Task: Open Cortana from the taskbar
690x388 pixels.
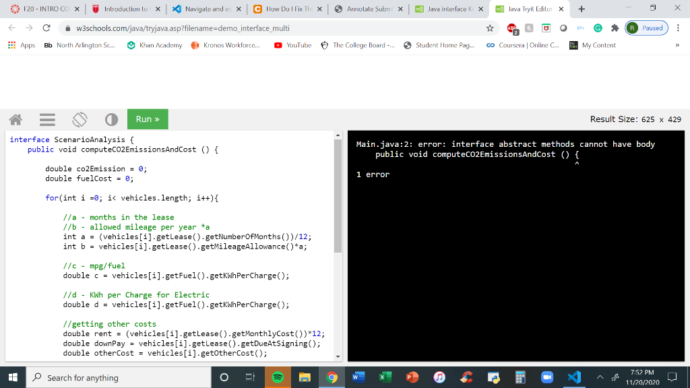Action: point(224,377)
